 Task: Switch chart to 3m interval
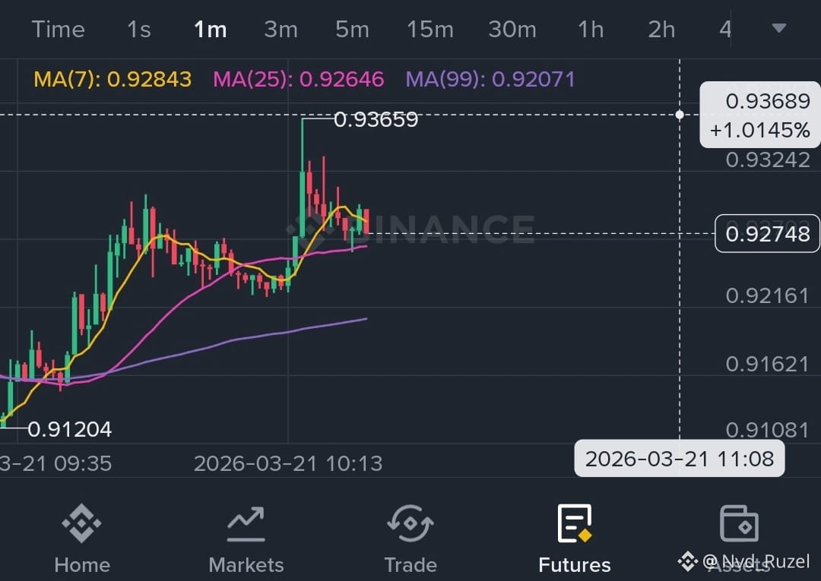pos(281,30)
